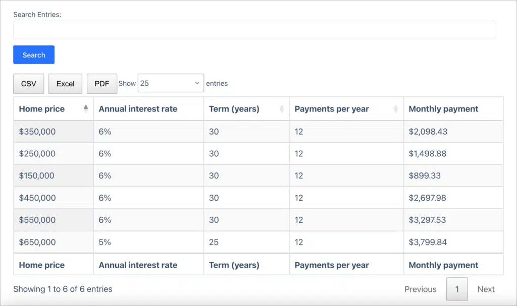
Task: Click the $2,697.98 monthly payment cell
Action: (453, 198)
